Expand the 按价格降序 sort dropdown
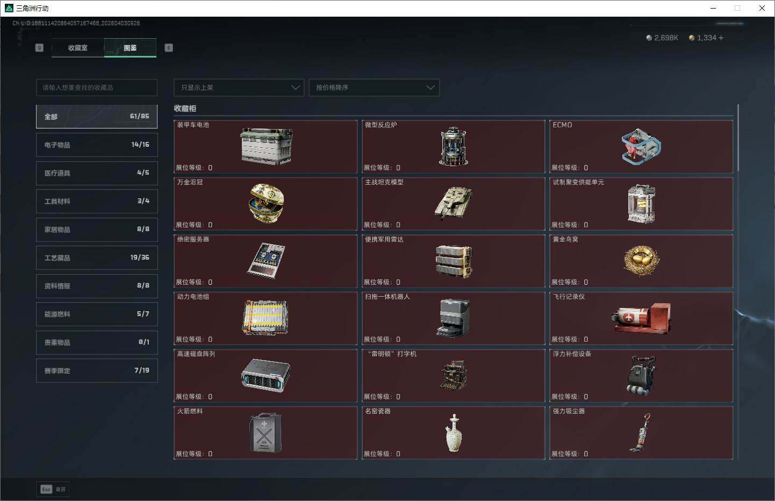775x501 pixels. (374, 88)
